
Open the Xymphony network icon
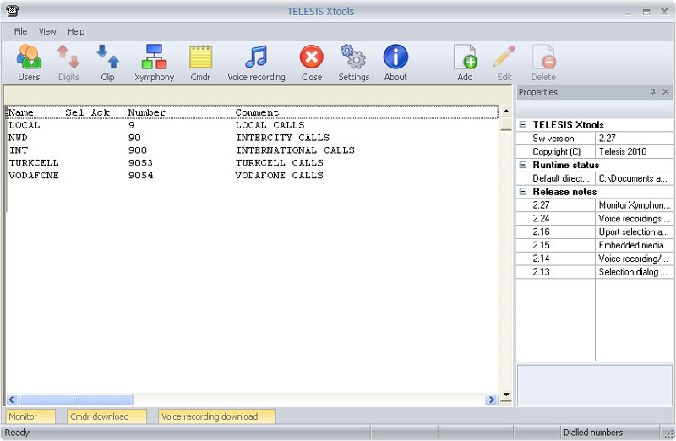click(154, 57)
